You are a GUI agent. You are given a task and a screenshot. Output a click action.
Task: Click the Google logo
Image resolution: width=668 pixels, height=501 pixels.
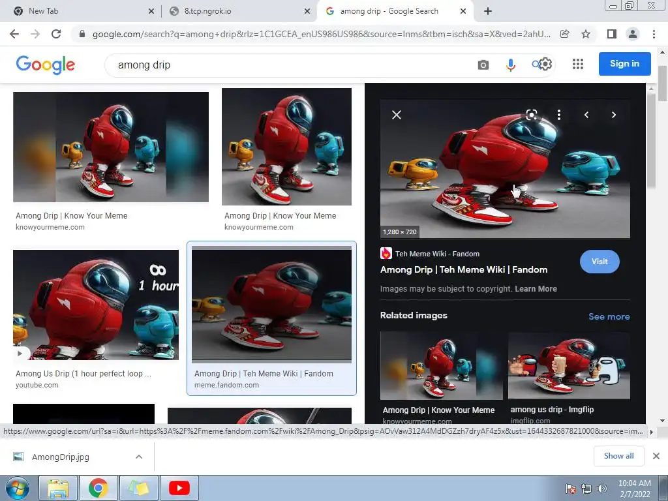click(x=46, y=65)
